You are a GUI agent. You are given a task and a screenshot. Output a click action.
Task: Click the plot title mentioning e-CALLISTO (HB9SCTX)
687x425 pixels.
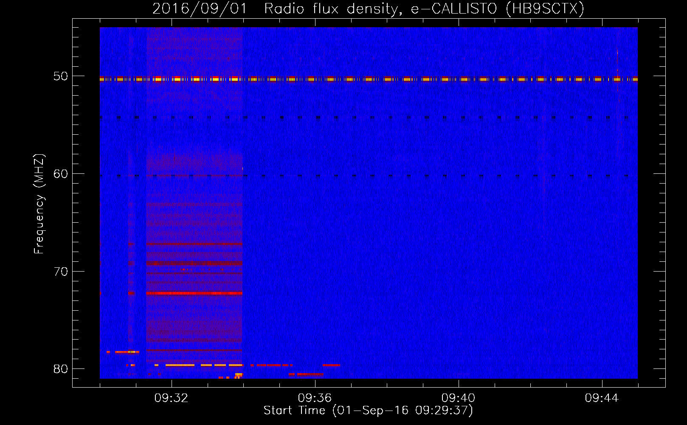[x=368, y=8]
